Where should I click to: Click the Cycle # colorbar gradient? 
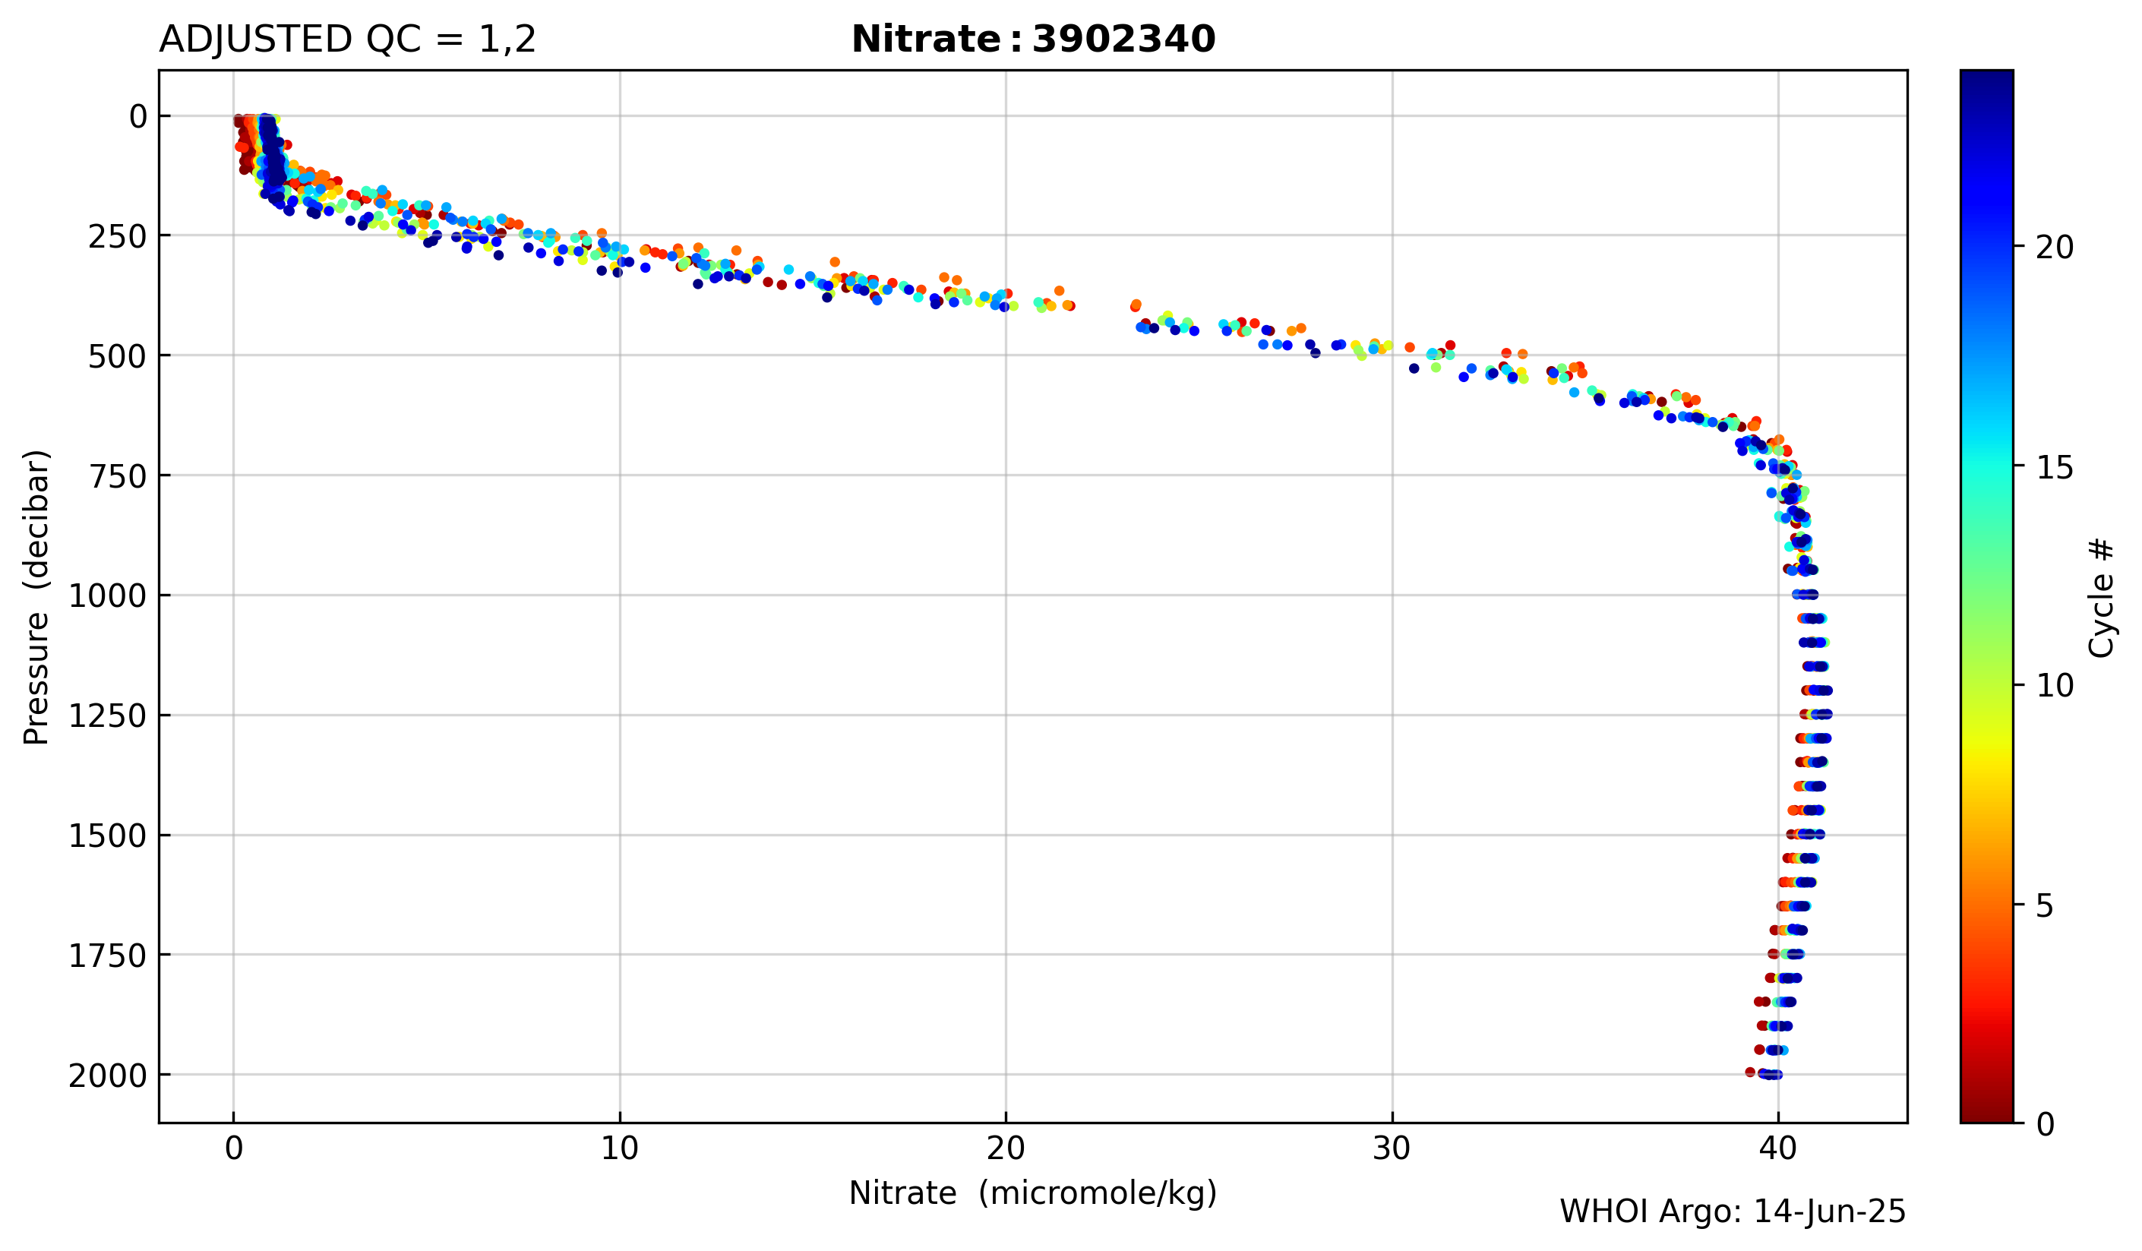point(1987,595)
